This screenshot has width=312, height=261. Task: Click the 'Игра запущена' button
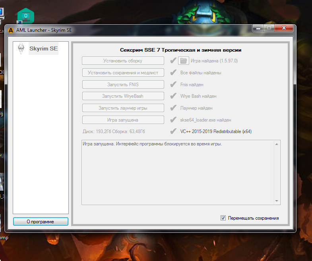[x=123, y=120]
